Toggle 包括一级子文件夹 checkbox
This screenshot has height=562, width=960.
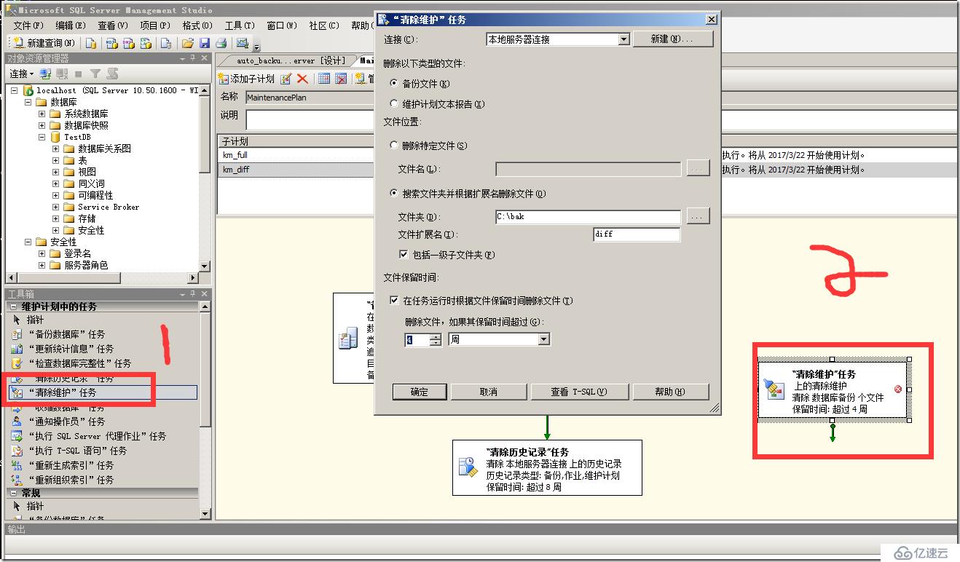(404, 255)
